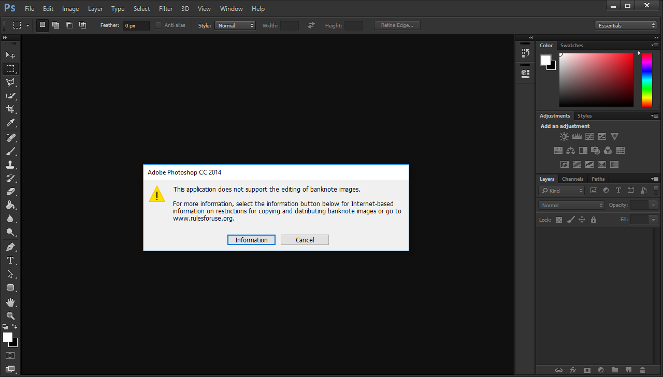Click the layer style fx icon
This screenshot has width=663, height=377.
(573, 370)
